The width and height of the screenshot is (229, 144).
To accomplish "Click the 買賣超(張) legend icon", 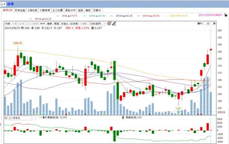I will (123, 117).
